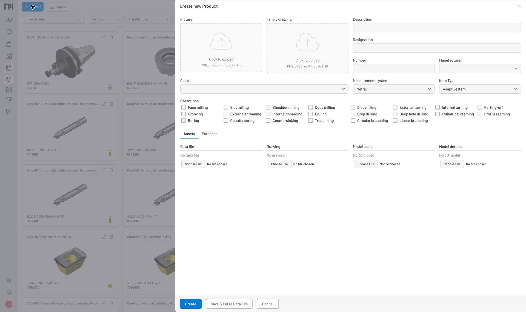The width and height of the screenshot is (526, 312).
Task: Expand the Fit on Machine filter
Action: tap(53, 19)
